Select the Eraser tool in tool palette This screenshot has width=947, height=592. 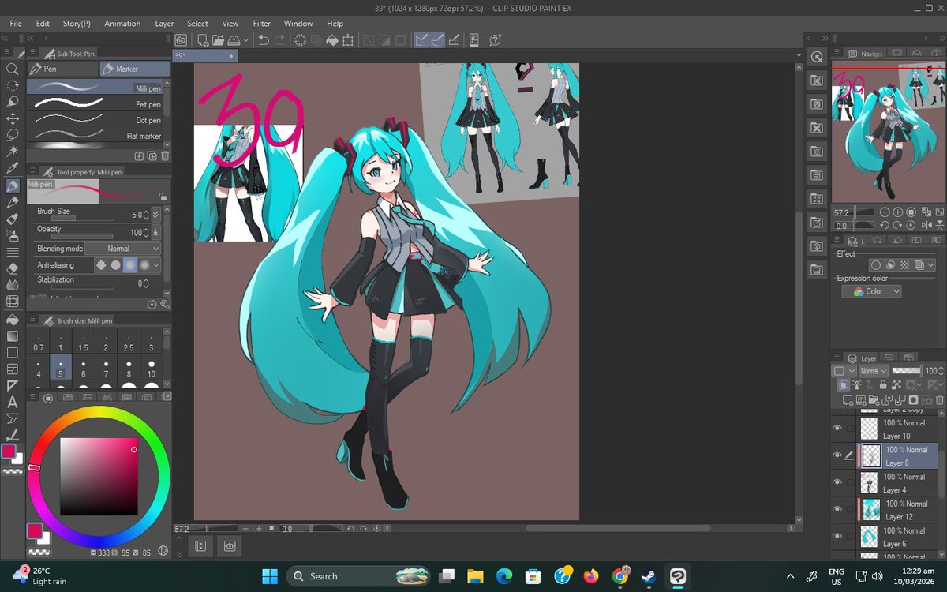tap(13, 268)
